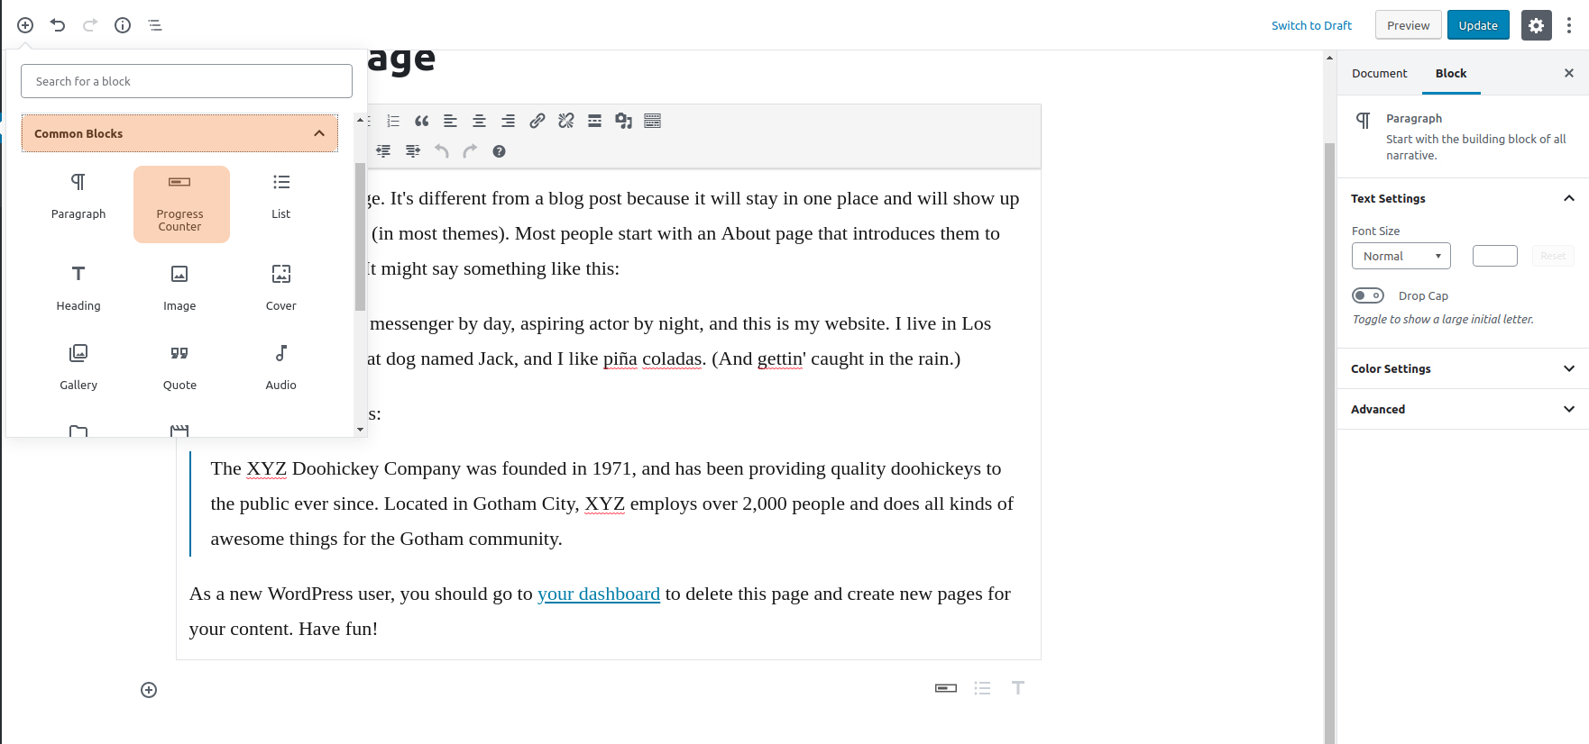This screenshot has width=1589, height=744.
Task: Insert the Quote block from inserter
Action: [x=179, y=367]
